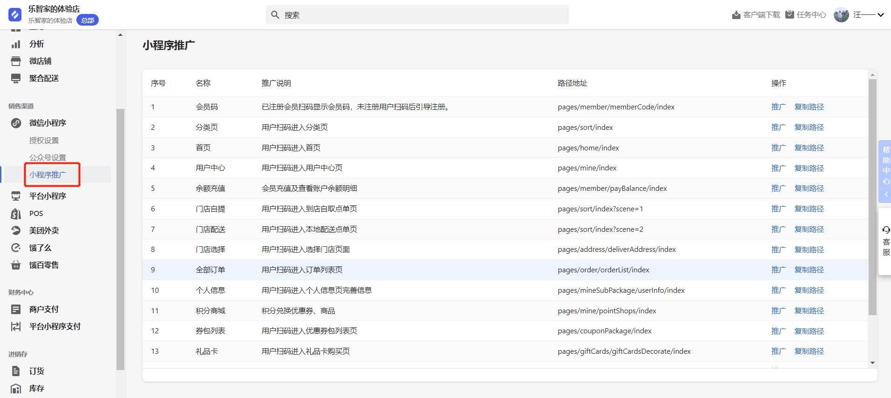Viewport: 891px width, 398px height.
Task: Open the 微店铺 menu label
Action: (41, 61)
